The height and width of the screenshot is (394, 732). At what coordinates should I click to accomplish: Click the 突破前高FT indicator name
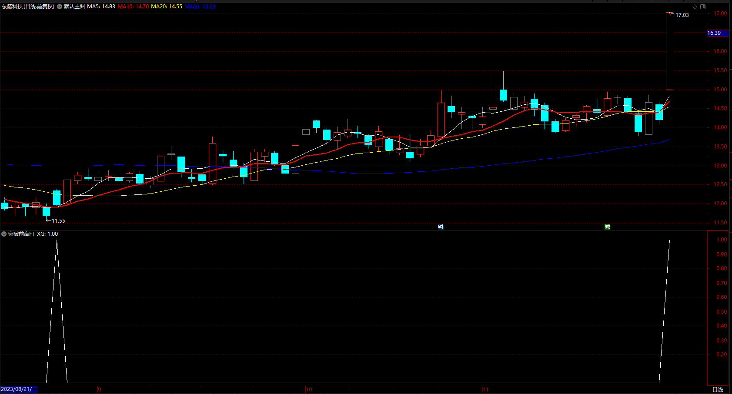click(x=21, y=234)
